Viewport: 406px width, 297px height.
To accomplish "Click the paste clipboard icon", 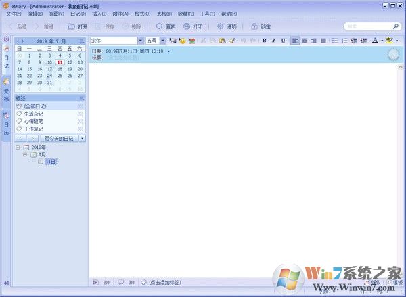I will click(x=222, y=41).
